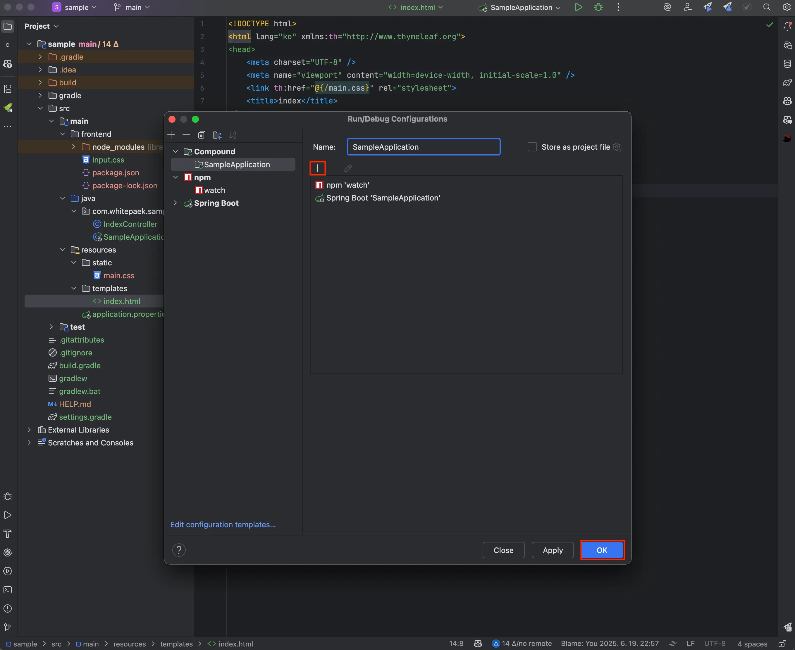Open Search Everywhere magnifier icon

(767, 7)
